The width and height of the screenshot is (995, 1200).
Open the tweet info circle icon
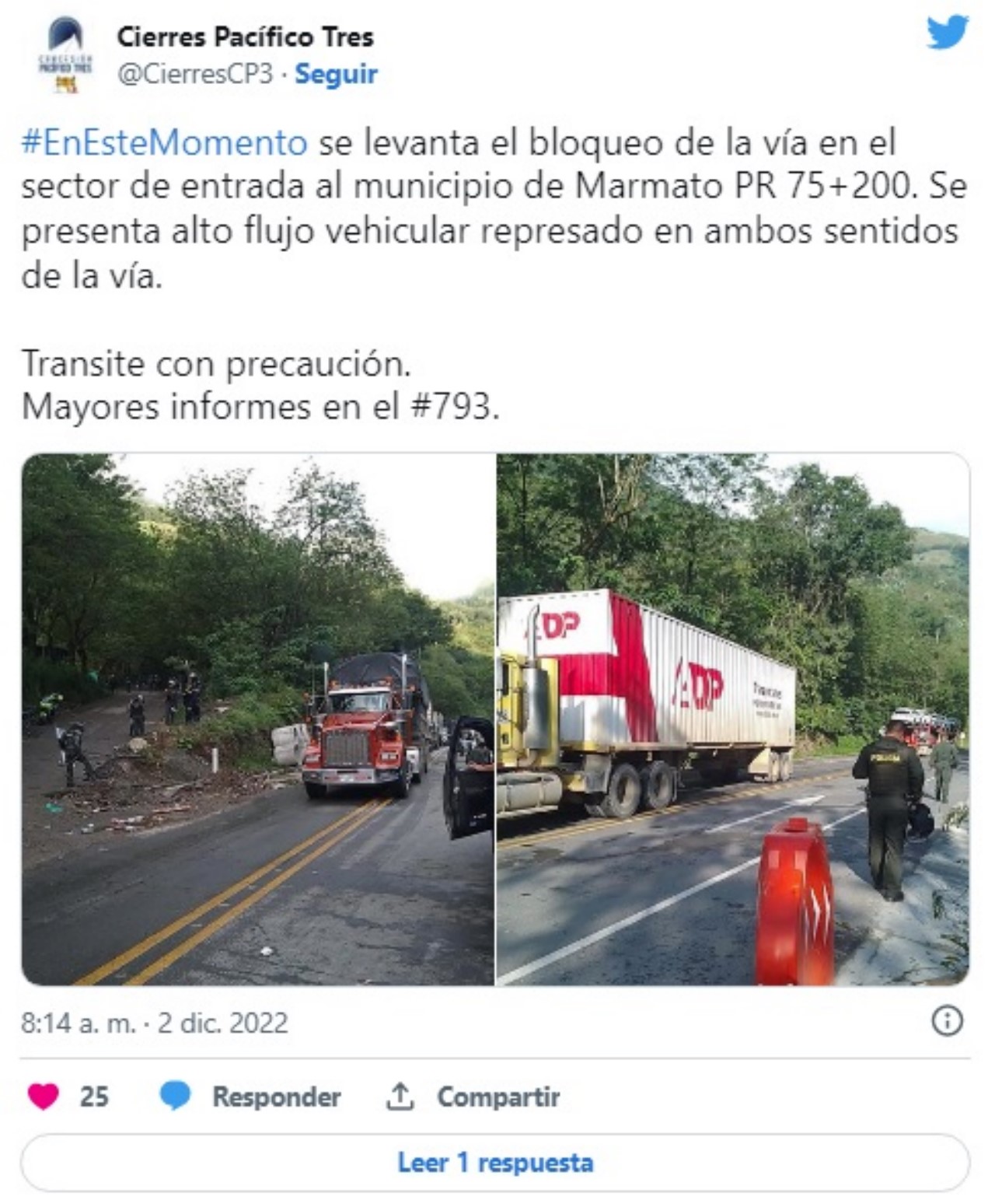[x=947, y=1020]
